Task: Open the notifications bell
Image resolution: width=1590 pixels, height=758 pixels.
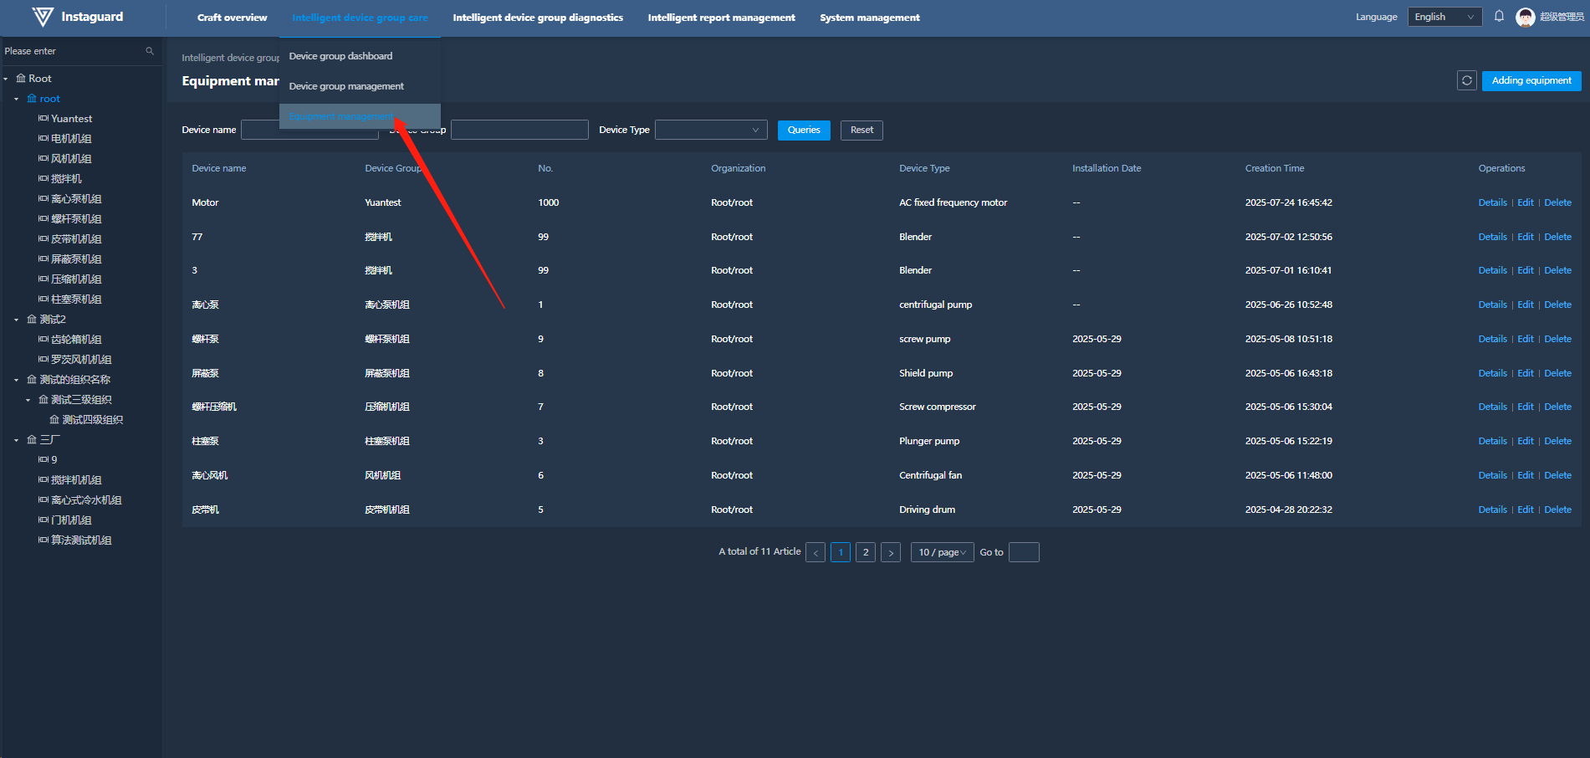Action: 1499,17
